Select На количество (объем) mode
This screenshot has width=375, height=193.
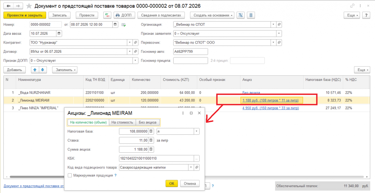88,122
